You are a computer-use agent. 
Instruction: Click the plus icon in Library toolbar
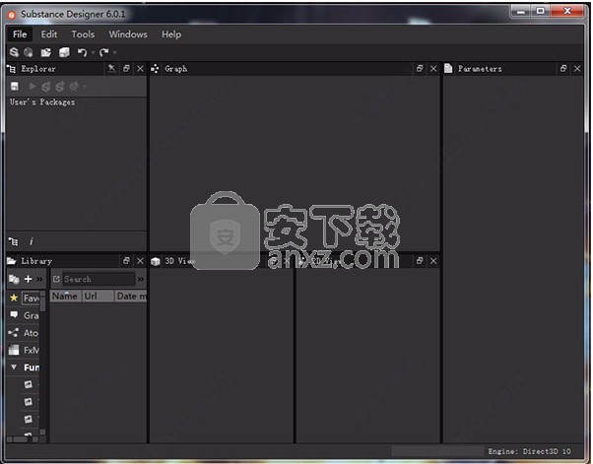[28, 279]
